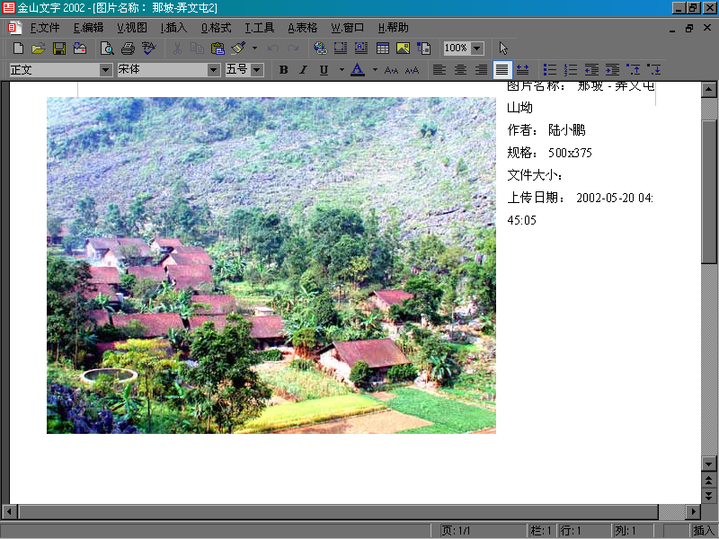This screenshot has height=539, width=719.
Task: Open the 宋体 font name dropdown
Action: tap(214, 69)
